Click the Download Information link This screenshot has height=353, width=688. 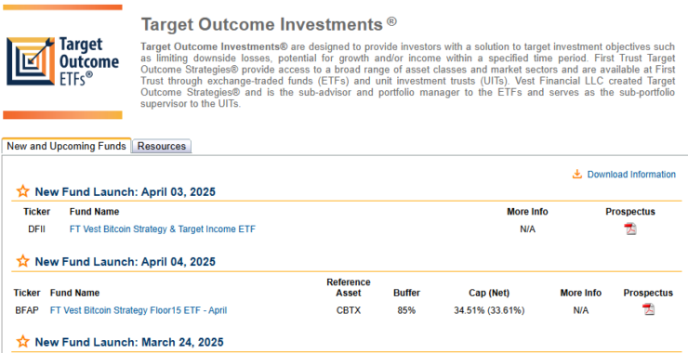631,174
